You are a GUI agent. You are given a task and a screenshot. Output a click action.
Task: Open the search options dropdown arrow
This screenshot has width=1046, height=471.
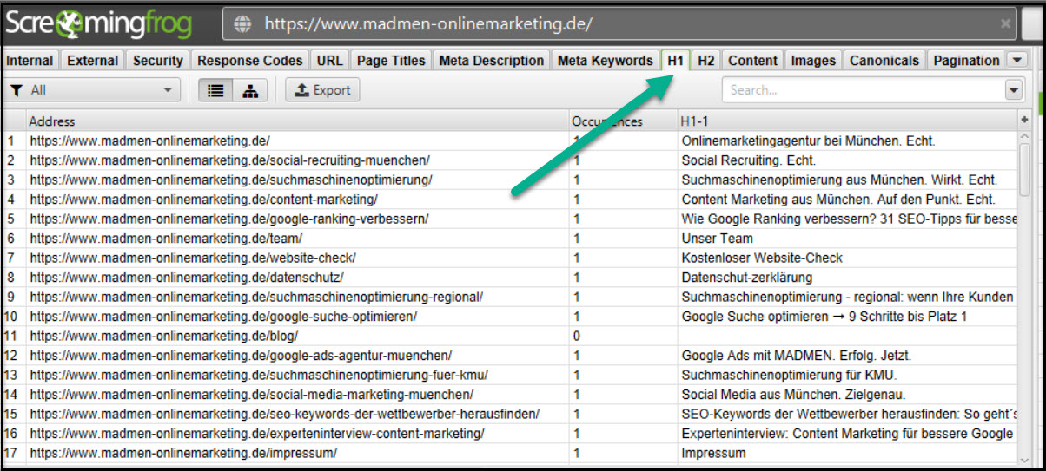[1014, 90]
